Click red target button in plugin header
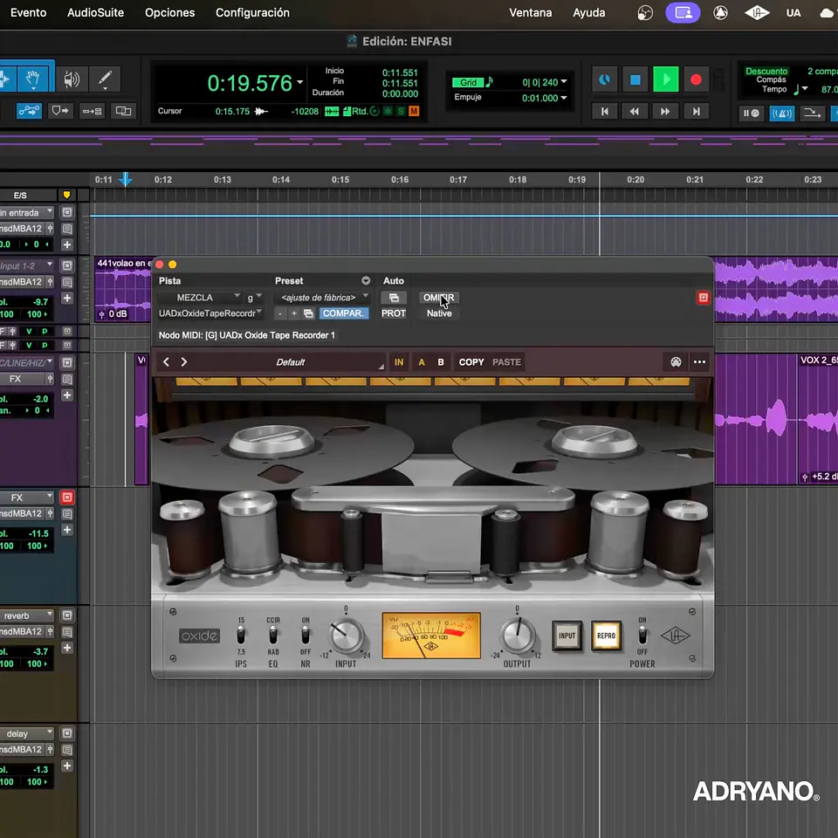The width and height of the screenshot is (838, 838). pos(703,298)
